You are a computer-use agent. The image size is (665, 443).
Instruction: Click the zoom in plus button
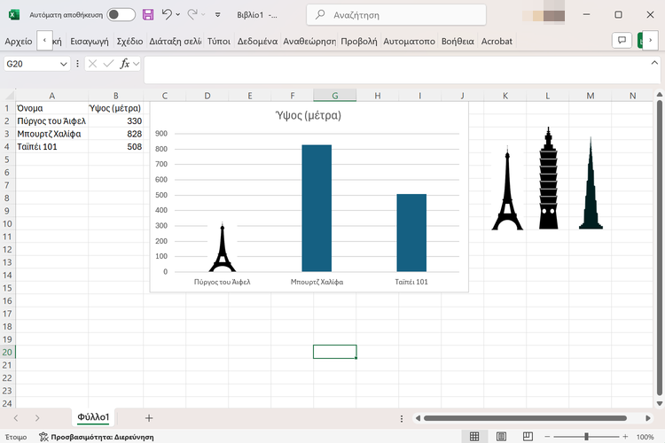pyautogui.click(x=625, y=437)
